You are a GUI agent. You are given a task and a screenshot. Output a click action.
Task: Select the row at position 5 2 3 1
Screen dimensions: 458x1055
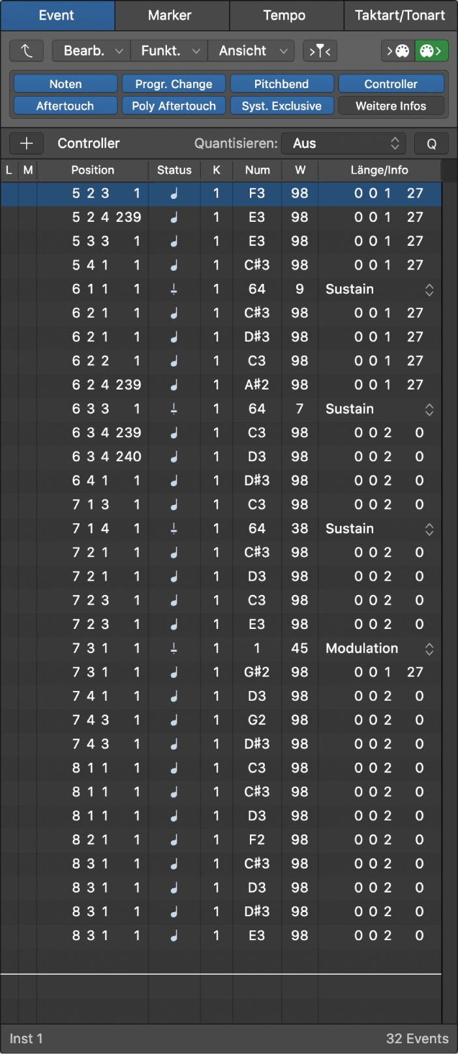[221, 194]
